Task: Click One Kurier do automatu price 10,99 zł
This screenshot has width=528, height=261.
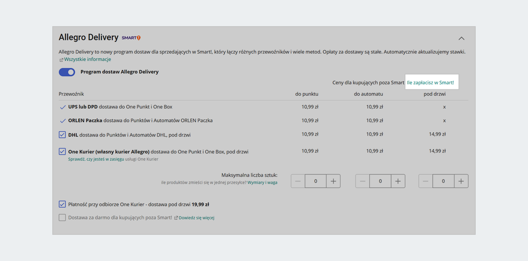Action: (x=375, y=151)
